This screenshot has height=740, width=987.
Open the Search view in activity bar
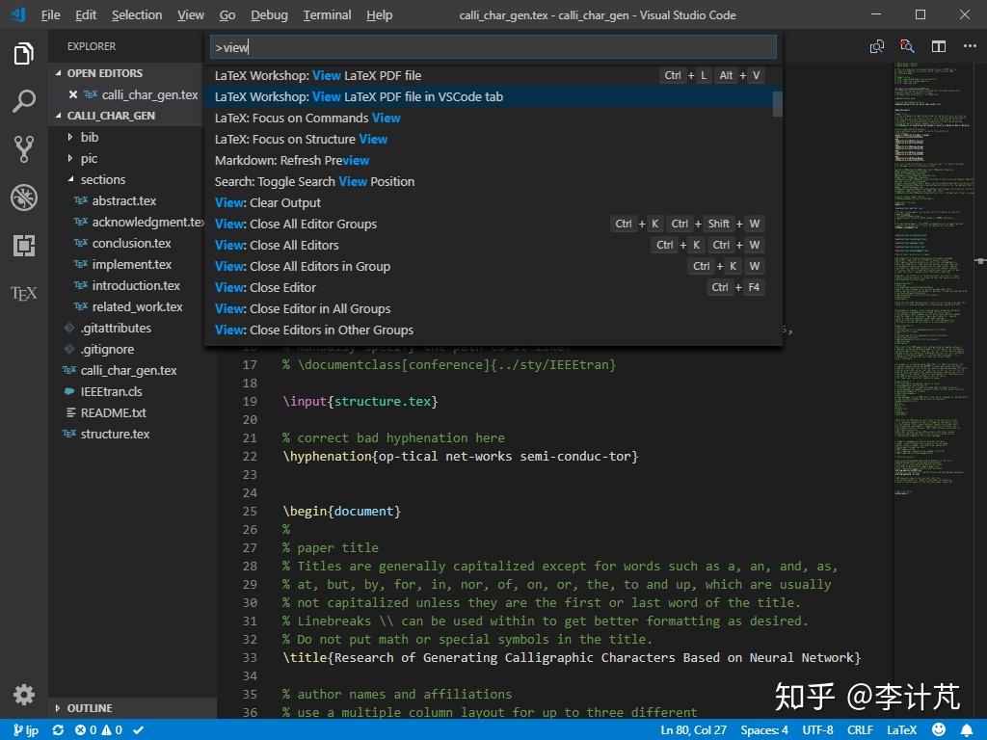23,100
